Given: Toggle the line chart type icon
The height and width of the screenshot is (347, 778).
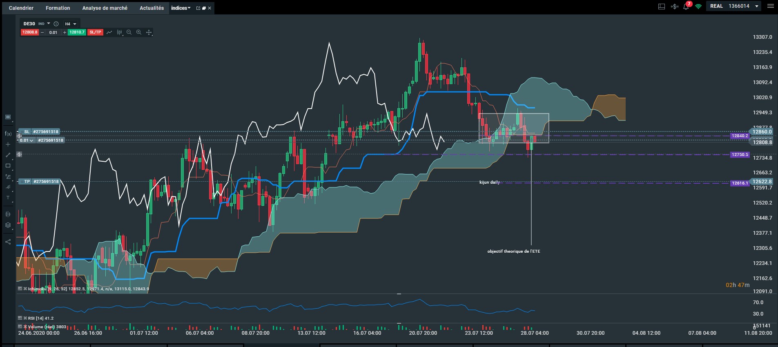Looking at the screenshot, I should (109, 32).
